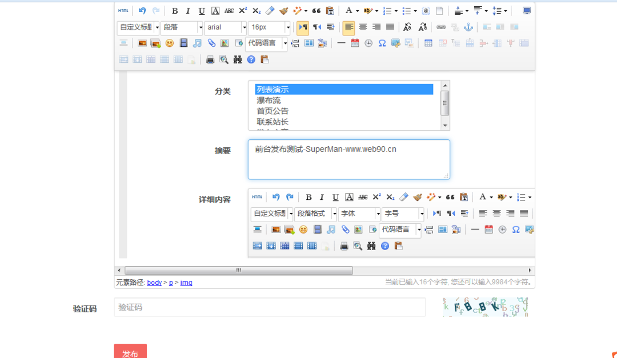Click redo in the 详细内容 editor toolbar
617x358 pixels.
click(290, 197)
